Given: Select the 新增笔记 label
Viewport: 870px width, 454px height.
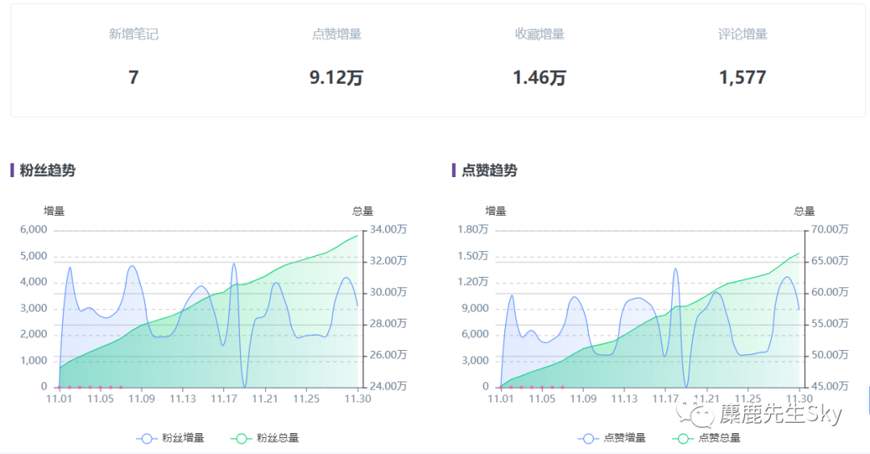Looking at the screenshot, I should click(133, 35).
